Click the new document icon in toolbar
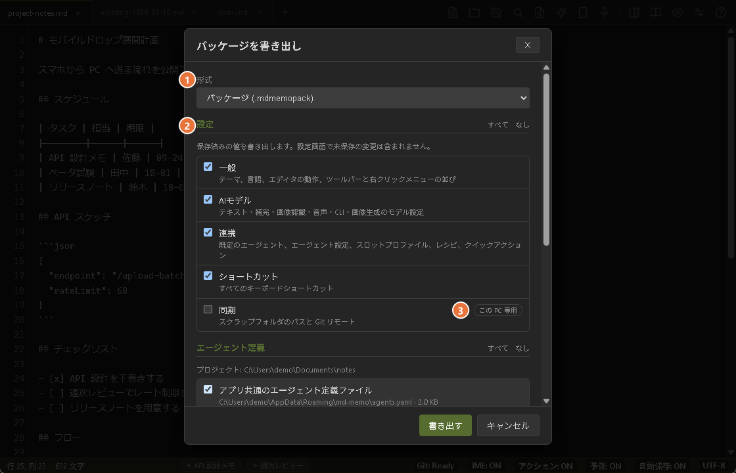The height and width of the screenshot is (473, 736). pos(453,12)
